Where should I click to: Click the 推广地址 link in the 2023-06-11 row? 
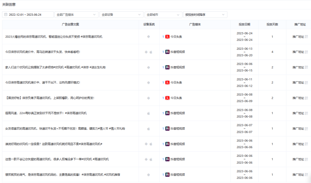click(x=298, y=83)
